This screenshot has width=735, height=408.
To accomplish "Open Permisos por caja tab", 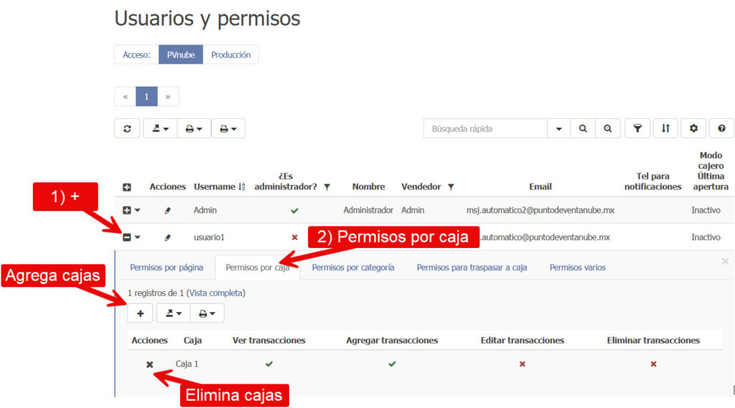I will [x=258, y=267].
